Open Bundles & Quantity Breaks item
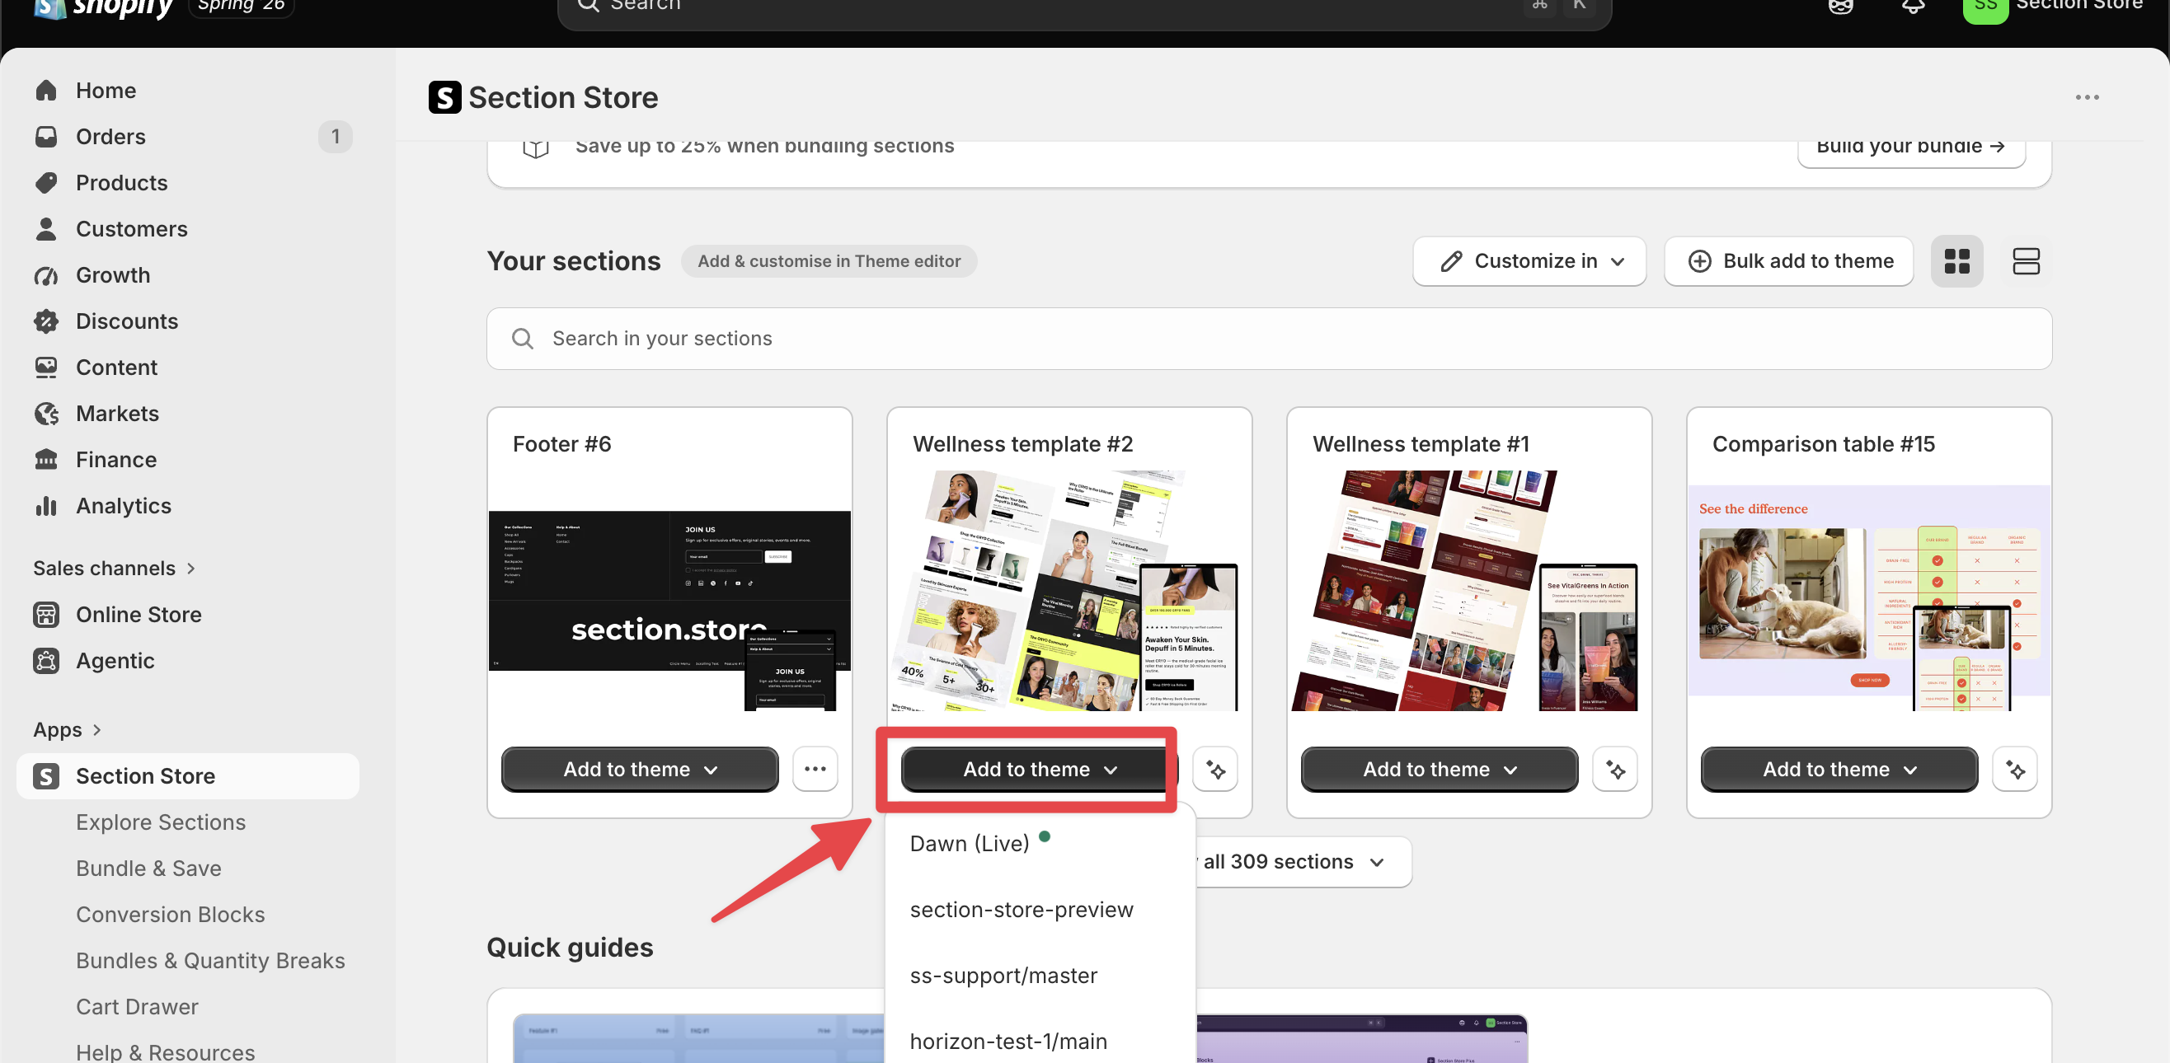 [x=210, y=961]
